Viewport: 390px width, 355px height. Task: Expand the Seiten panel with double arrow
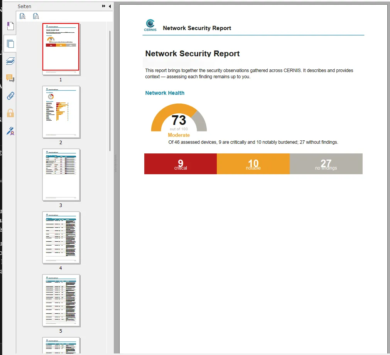(103, 6)
